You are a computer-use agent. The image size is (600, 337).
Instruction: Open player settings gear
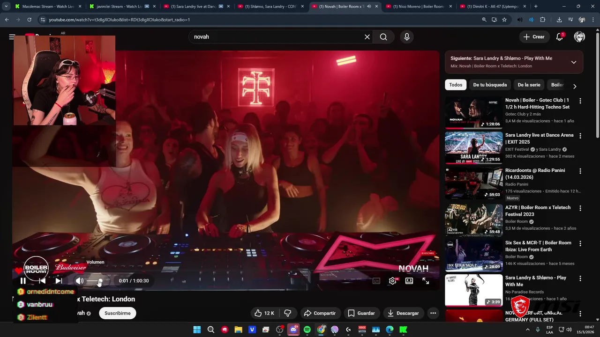(x=393, y=281)
